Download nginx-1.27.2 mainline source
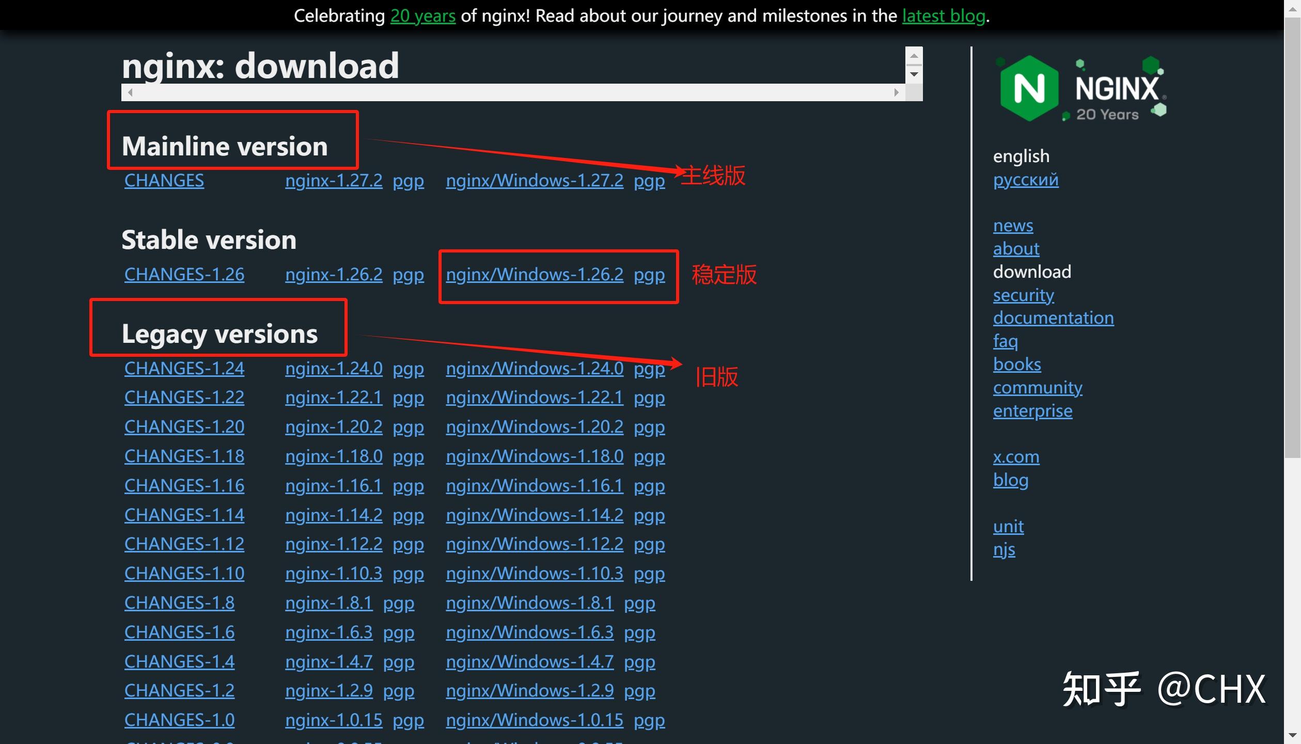The height and width of the screenshot is (744, 1301). (334, 180)
